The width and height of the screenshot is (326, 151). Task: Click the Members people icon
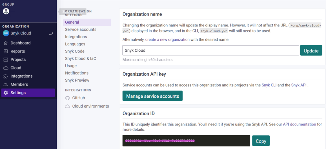click(x=6, y=85)
